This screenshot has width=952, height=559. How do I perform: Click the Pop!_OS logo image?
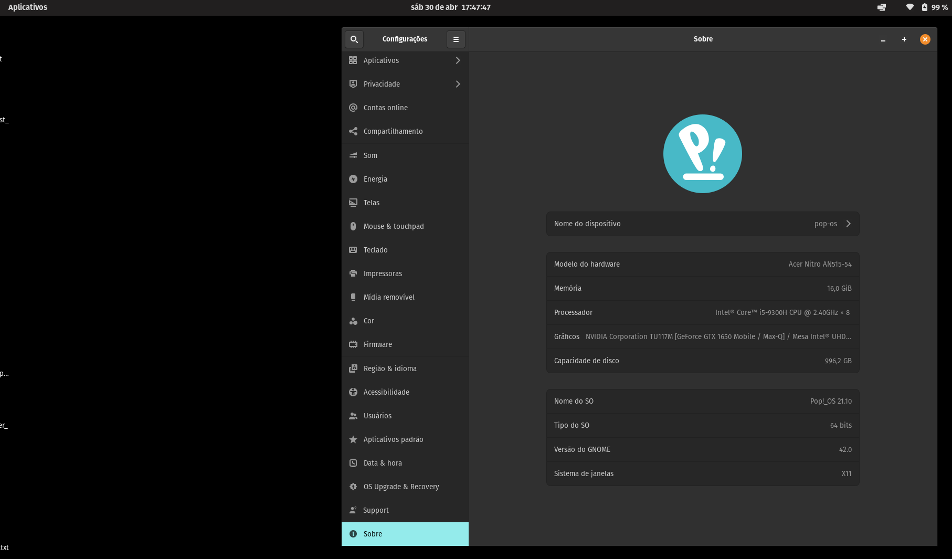703,154
